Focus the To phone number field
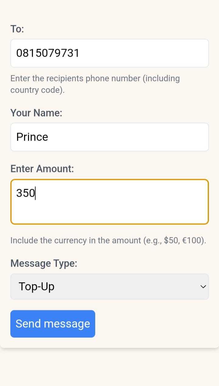Screen dimensions: 219x386 tap(109, 53)
